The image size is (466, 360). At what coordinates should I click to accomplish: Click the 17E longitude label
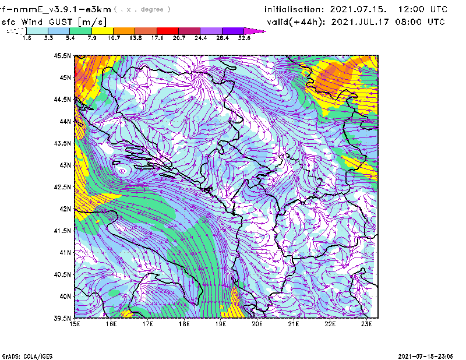148,324
